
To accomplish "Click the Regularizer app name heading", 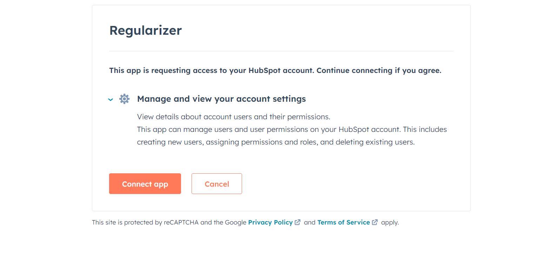I will (x=145, y=31).
